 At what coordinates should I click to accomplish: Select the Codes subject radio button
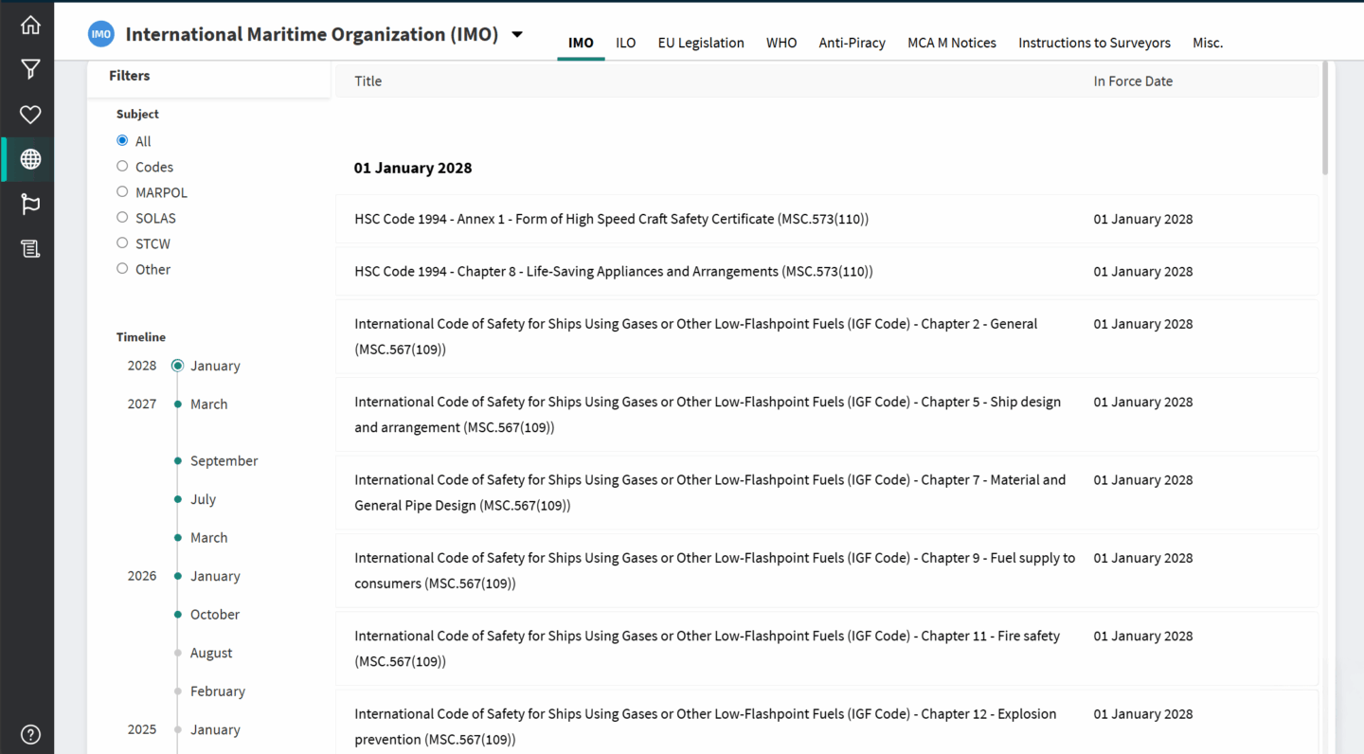pos(122,167)
